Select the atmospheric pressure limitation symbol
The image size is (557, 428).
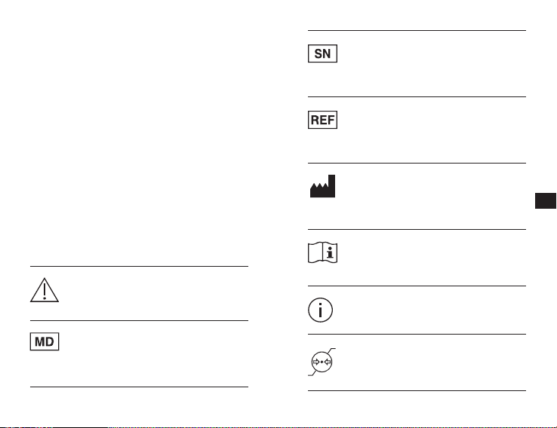[x=322, y=362]
